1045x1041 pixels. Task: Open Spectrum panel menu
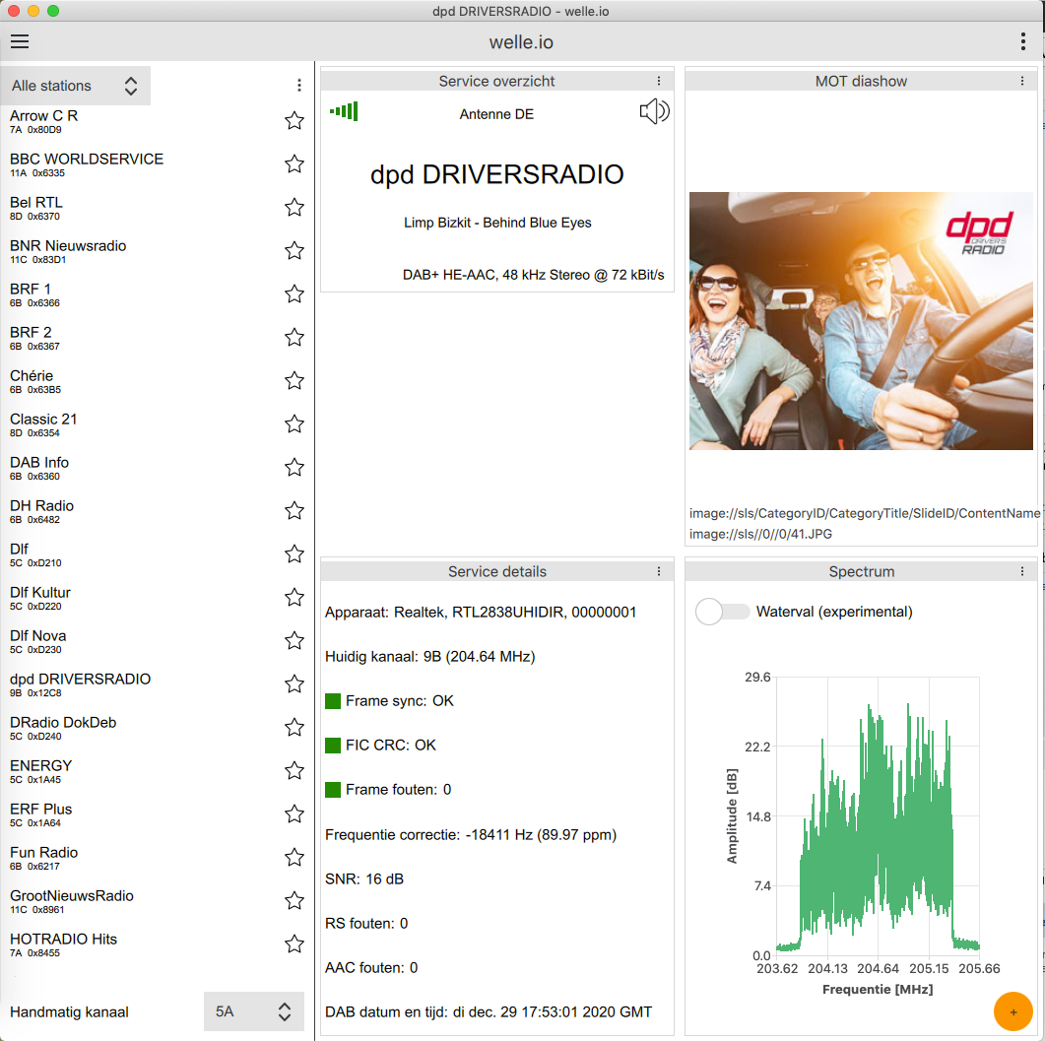point(1021,571)
